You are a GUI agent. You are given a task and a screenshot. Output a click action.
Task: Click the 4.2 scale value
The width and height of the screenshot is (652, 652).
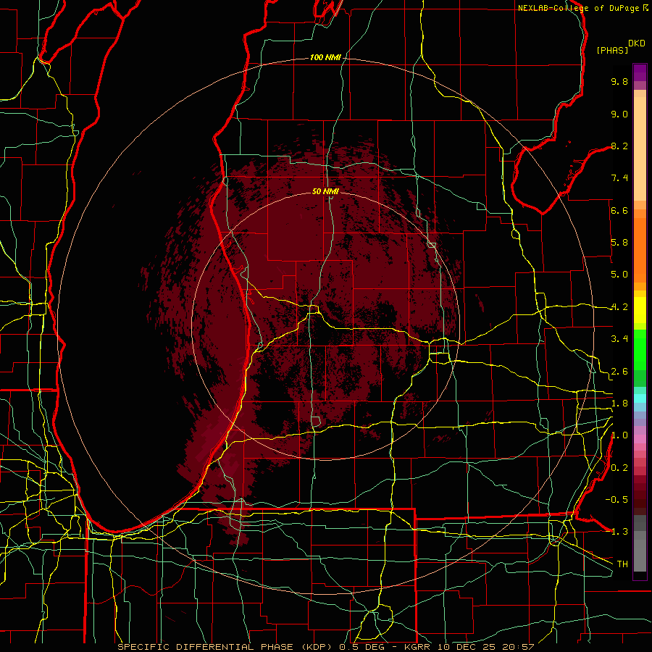pyautogui.click(x=619, y=307)
